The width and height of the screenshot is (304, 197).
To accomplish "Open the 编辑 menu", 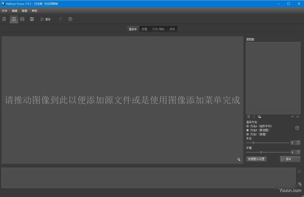I will tap(15, 11).
